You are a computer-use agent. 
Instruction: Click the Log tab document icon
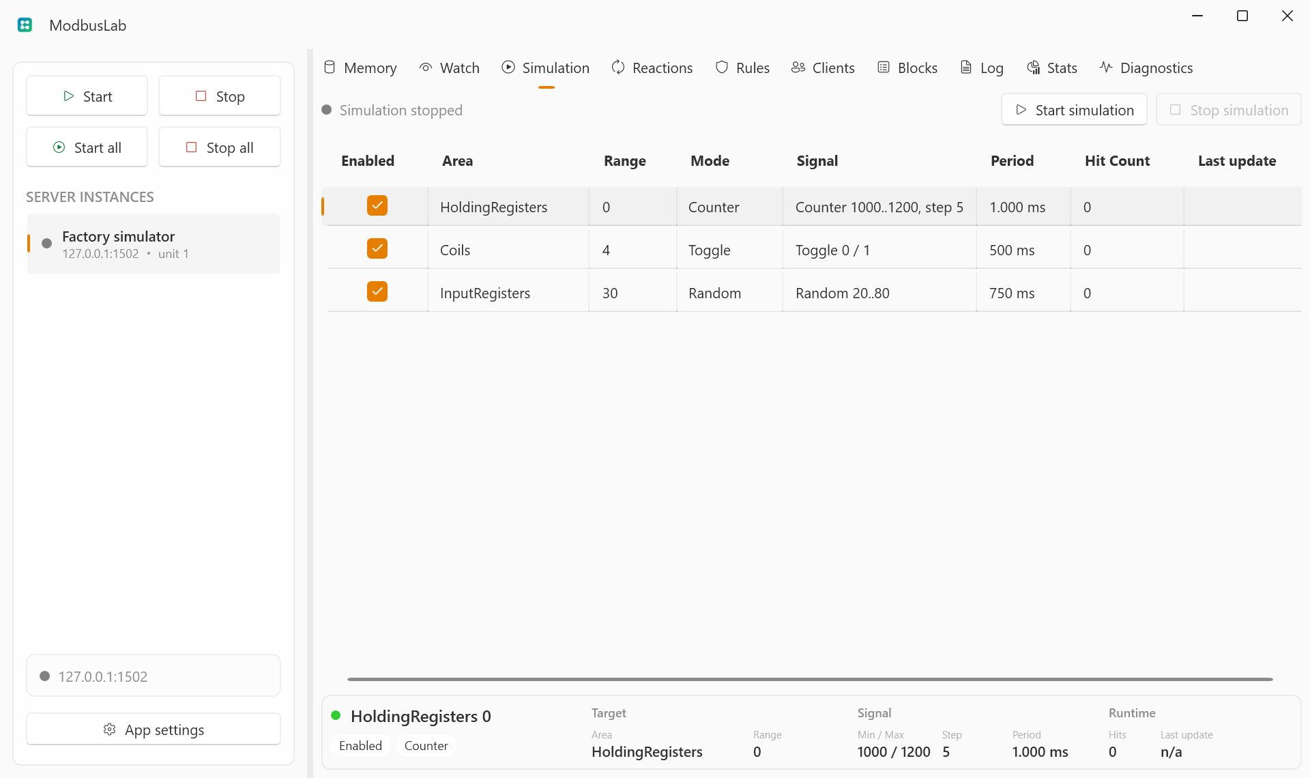966,68
